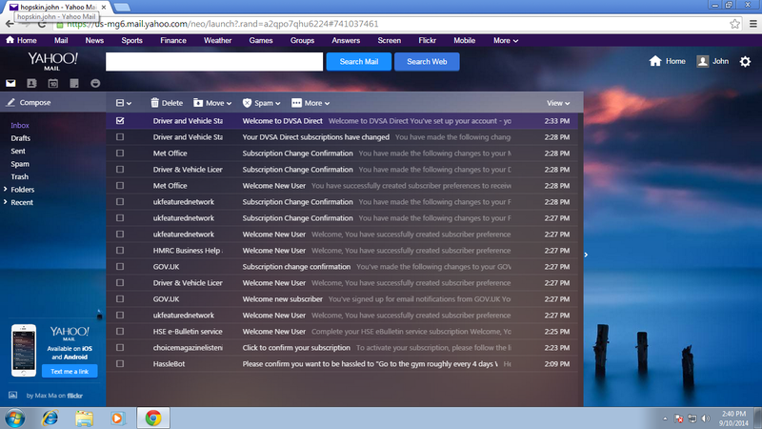Launch Internet Explorer from taskbar

(50, 419)
